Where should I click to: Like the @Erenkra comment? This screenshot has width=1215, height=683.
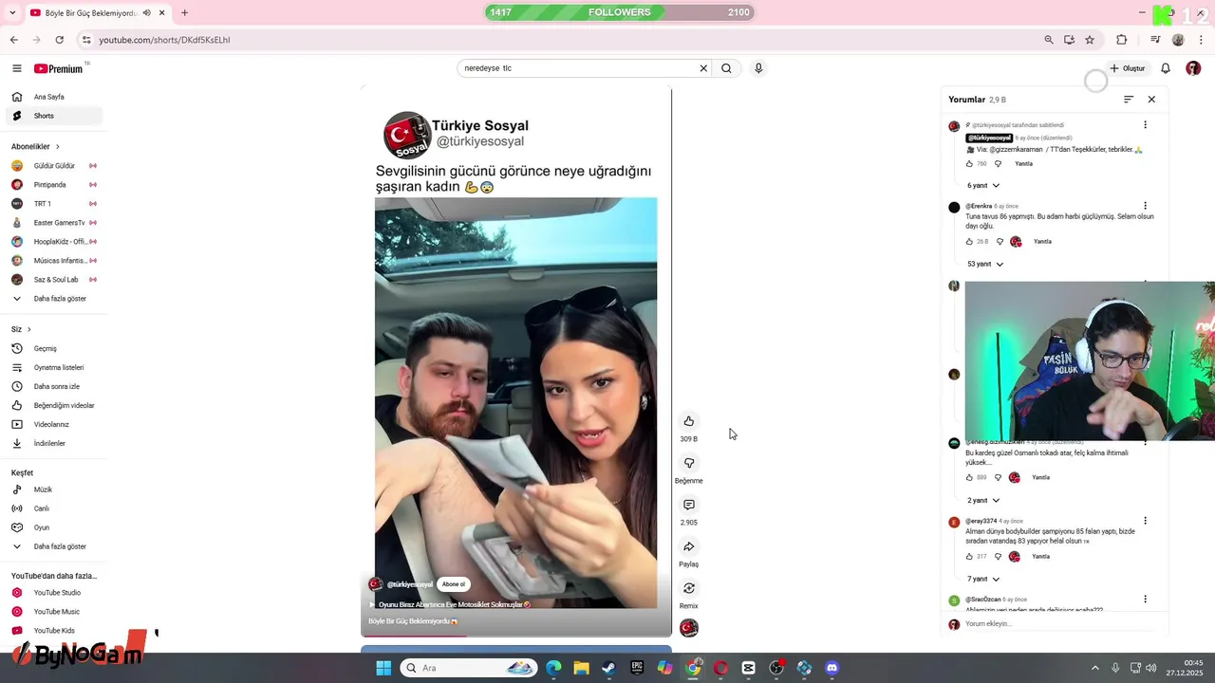(x=969, y=242)
